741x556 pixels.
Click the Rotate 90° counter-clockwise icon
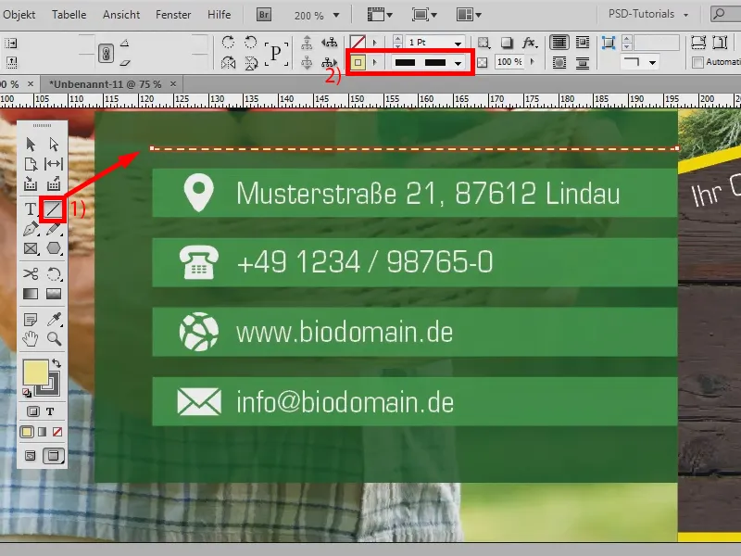click(250, 43)
